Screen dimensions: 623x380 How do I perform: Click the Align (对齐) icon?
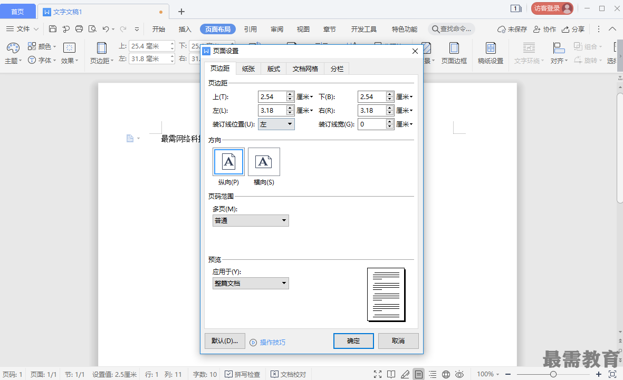click(x=559, y=48)
